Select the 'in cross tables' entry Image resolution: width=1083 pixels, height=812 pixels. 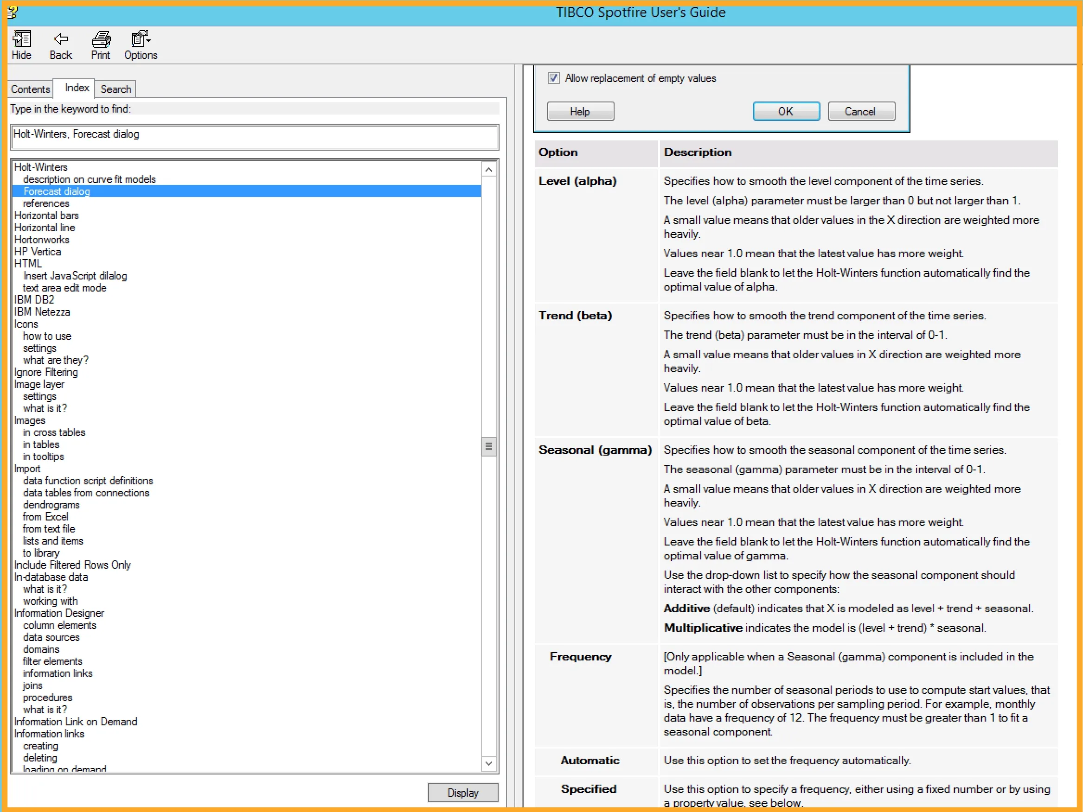click(x=54, y=432)
